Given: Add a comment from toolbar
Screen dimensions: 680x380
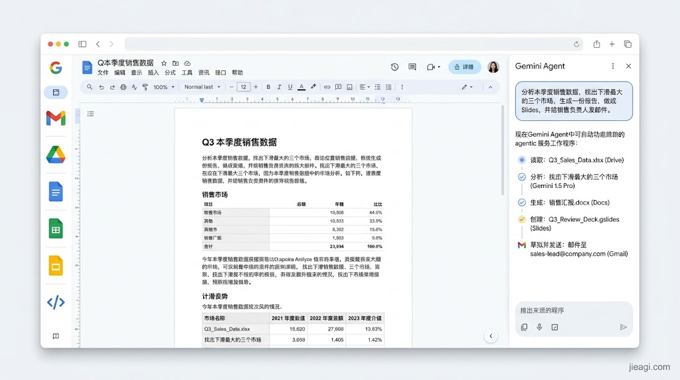Looking at the screenshot, I should tap(338, 87).
